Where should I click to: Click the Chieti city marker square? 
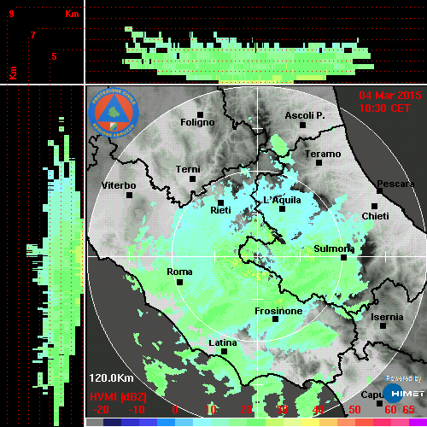375,206
